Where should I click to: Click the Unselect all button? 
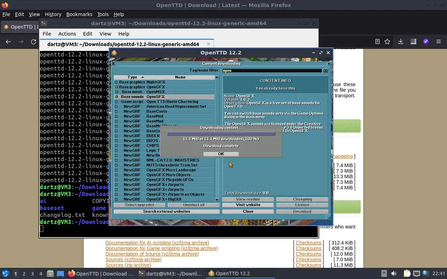[194, 205]
